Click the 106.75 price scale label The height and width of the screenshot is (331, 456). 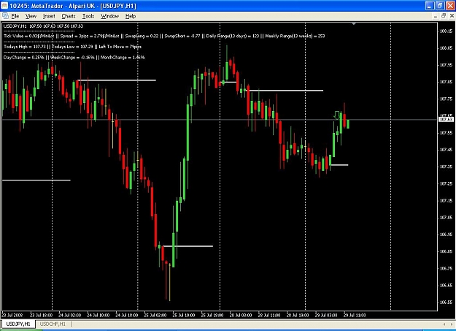[x=446, y=268]
